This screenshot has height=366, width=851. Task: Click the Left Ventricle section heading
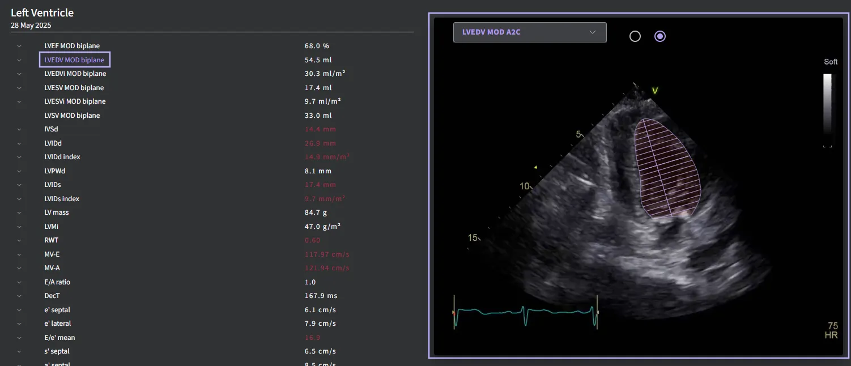[x=42, y=12]
